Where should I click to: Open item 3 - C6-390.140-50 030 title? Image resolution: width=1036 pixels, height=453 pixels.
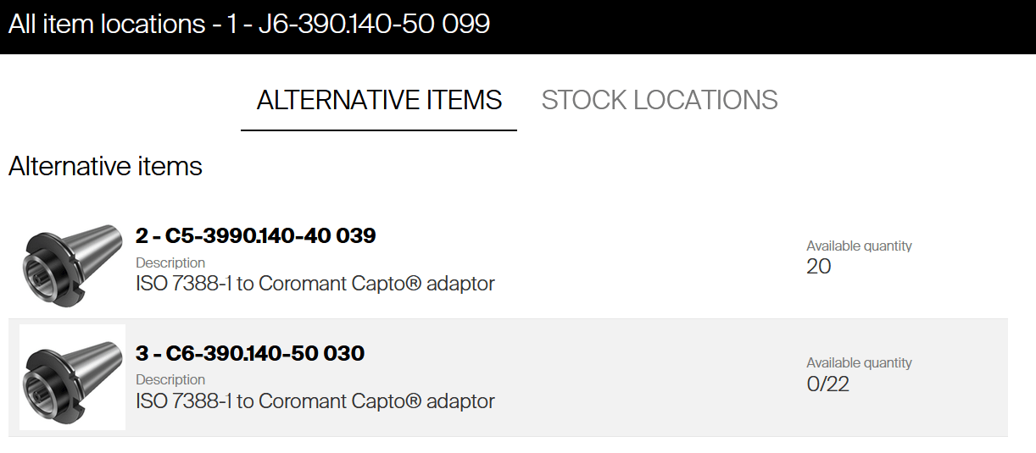250,353
